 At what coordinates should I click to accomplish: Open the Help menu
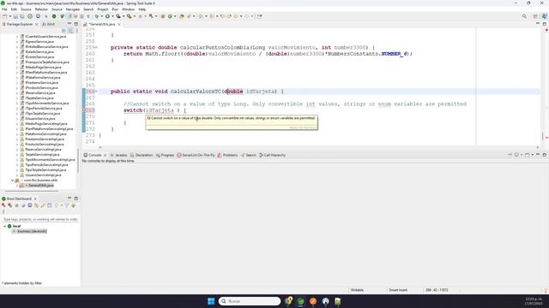tap(142, 9)
